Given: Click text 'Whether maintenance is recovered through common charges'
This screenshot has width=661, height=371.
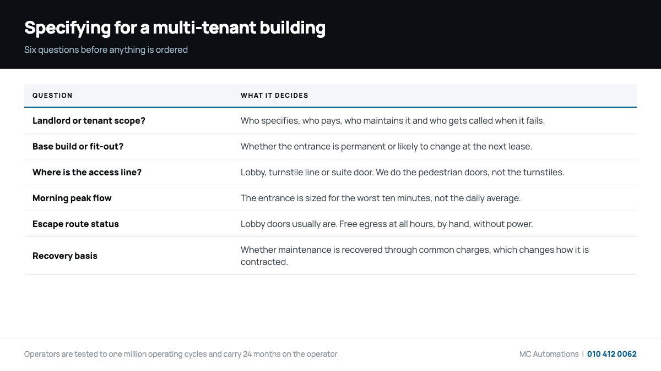Looking at the screenshot, I should (365, 250).
